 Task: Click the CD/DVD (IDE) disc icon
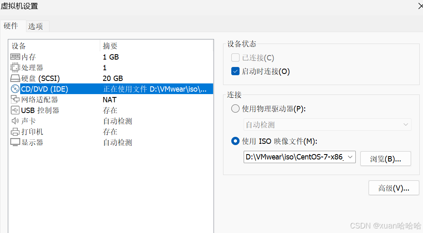pyautogui.click(x=15, y=89)
